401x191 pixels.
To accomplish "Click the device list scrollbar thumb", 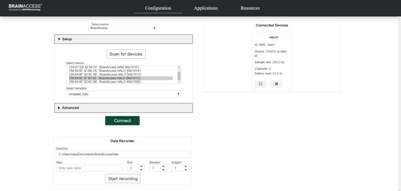I will coord(179,76).
